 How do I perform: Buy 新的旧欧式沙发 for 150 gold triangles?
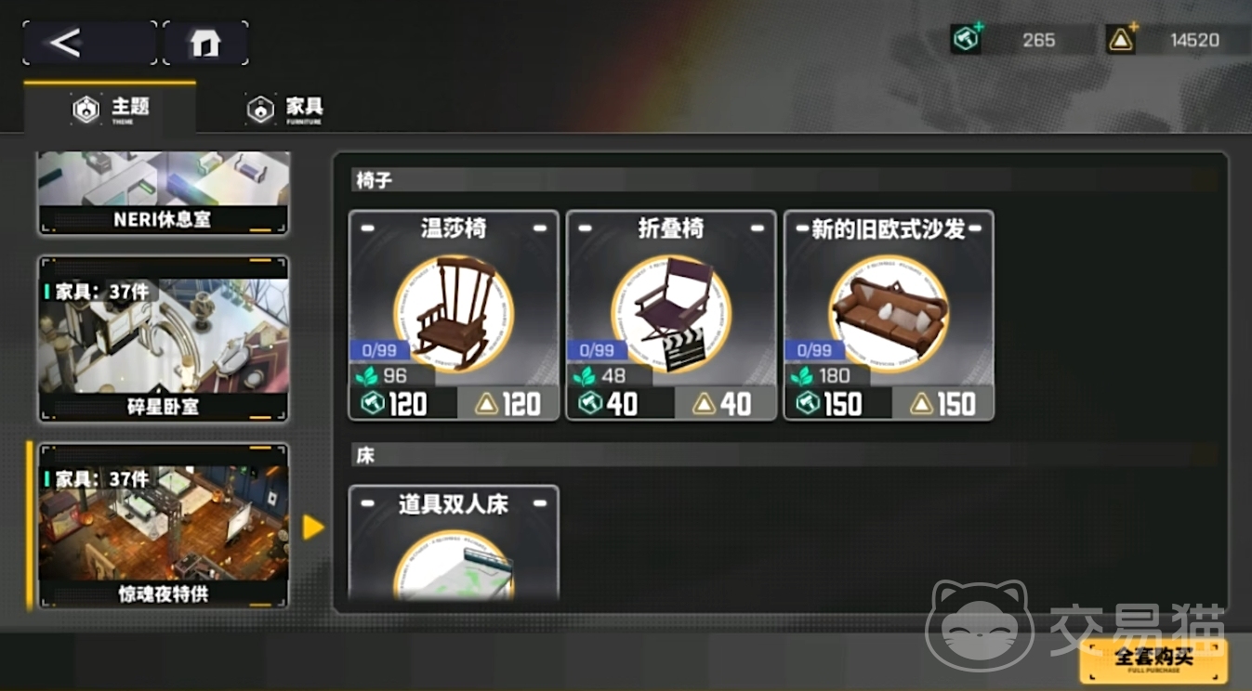[x=943, y=404]
